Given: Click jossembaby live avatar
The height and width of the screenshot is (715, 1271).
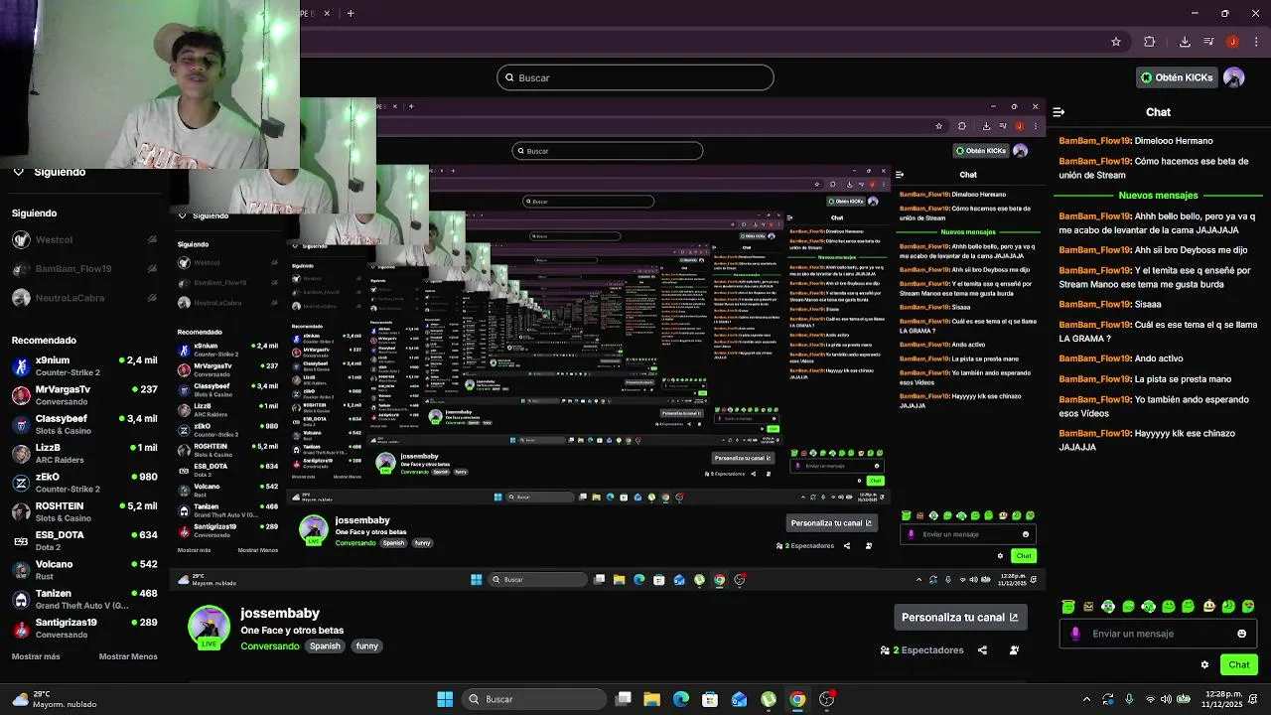Looking at the screenshot, I should pyautogui.click(x=209, y=628).
